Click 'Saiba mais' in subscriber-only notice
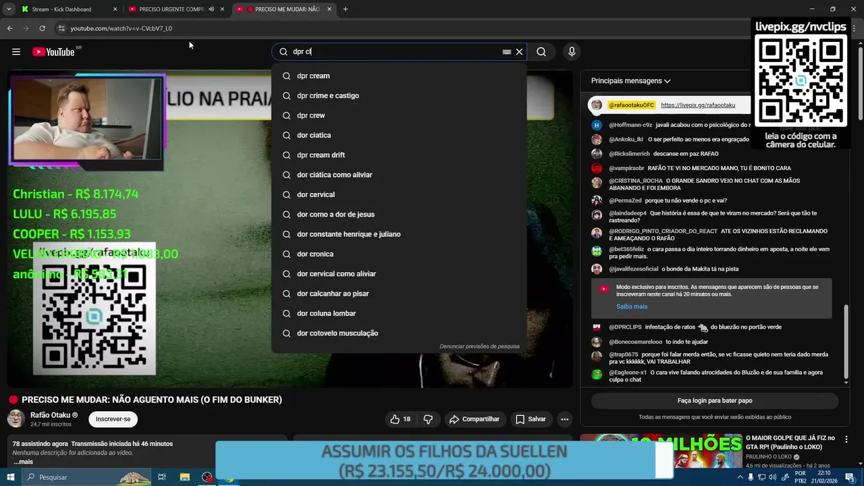The image size is (864, 486). (x=631, y=306)
